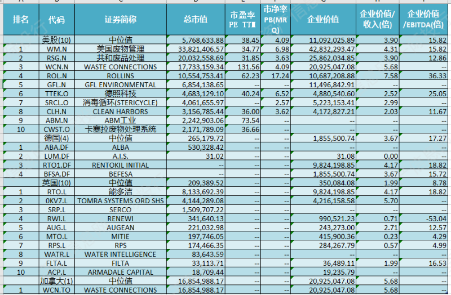Click cell 消毒循环(STERICYCLE)
Screen dimensions: 451x295
tap(121, 102)
